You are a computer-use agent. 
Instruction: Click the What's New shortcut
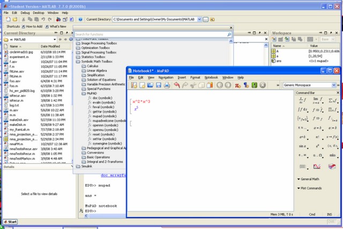click(56, 26)
